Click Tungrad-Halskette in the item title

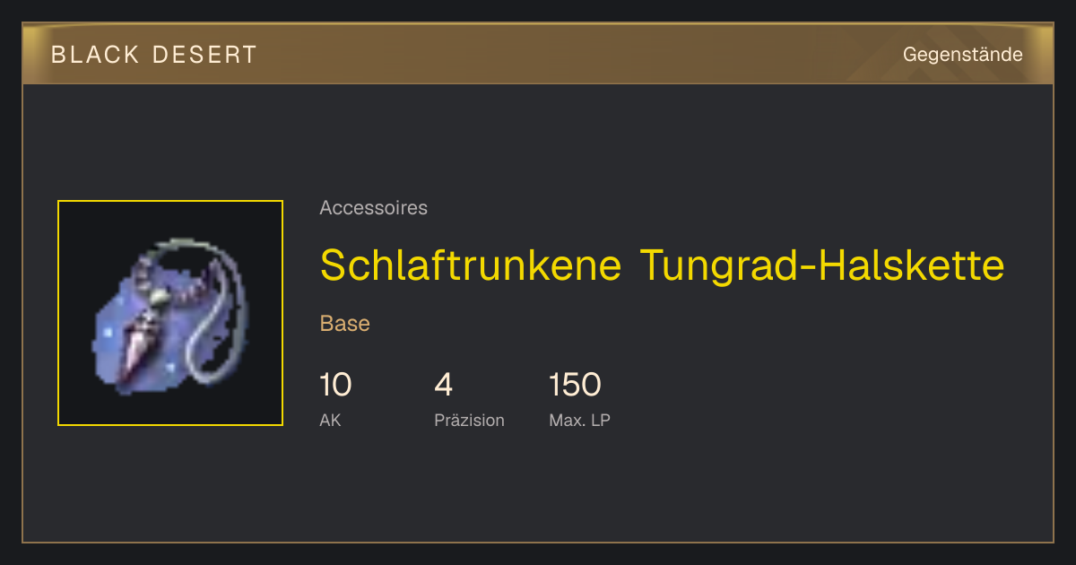point(822,265)
